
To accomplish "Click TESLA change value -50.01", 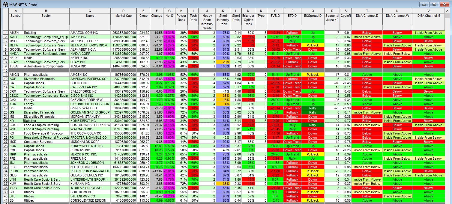I will click(157, 66).
